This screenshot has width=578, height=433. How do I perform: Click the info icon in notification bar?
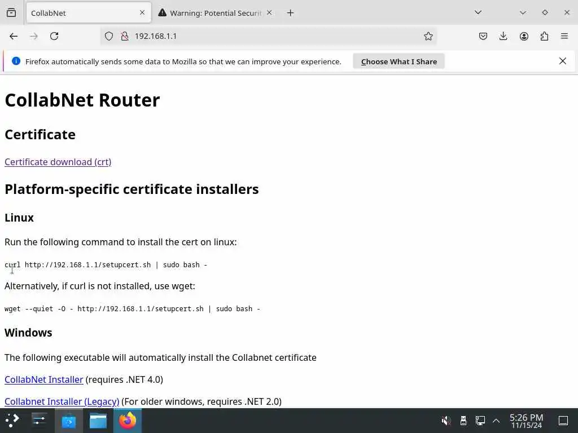16,61
